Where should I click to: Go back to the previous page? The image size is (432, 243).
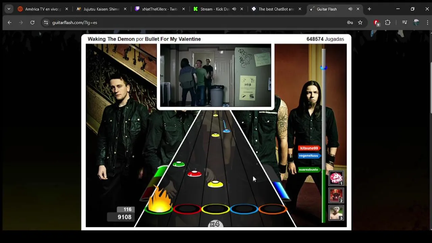click(9, 23)
